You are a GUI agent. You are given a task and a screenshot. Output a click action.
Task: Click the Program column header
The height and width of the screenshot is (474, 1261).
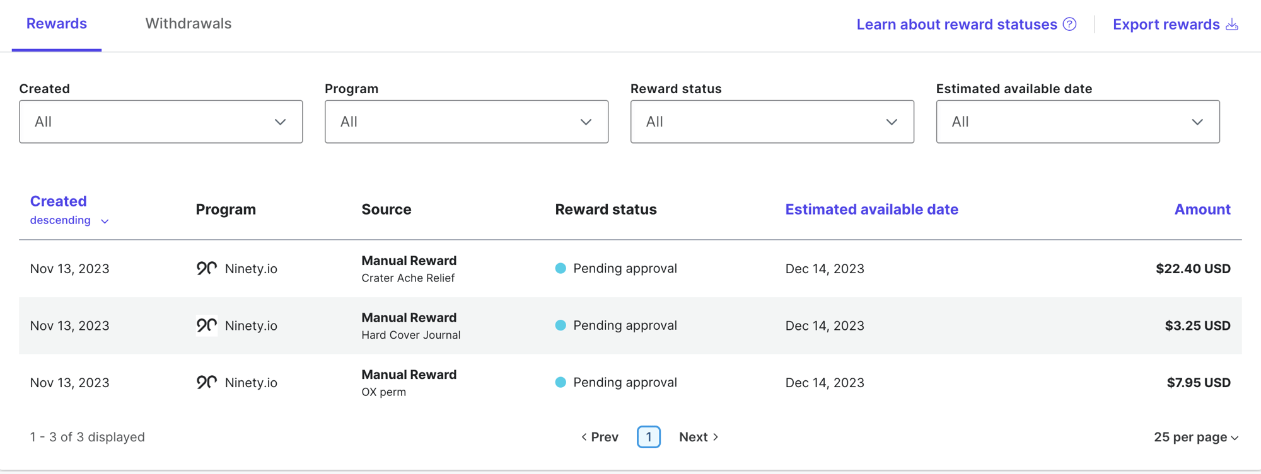click(x=226, y=210)
